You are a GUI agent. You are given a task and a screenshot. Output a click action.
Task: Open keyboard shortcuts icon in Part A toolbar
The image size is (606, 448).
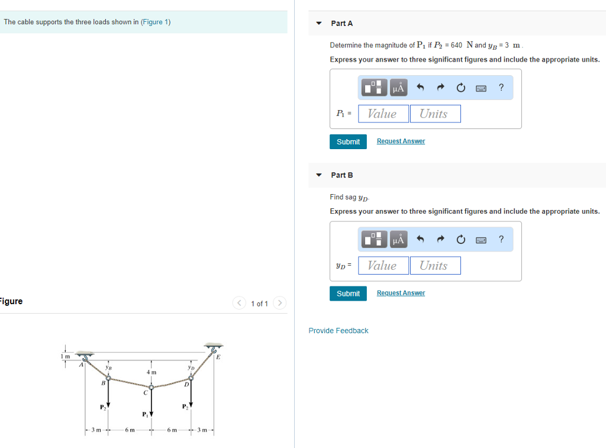(x=481, y=87)
